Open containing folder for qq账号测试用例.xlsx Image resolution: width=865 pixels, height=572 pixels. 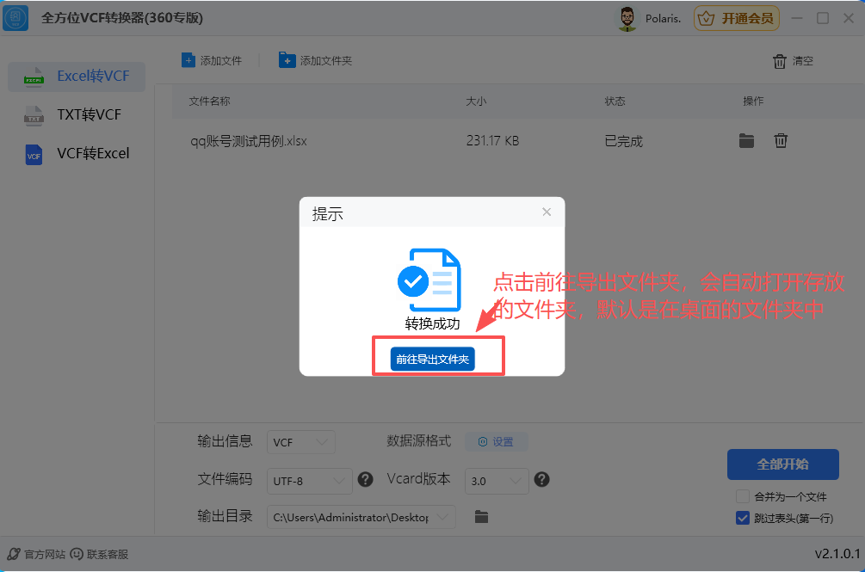[746, 140]
